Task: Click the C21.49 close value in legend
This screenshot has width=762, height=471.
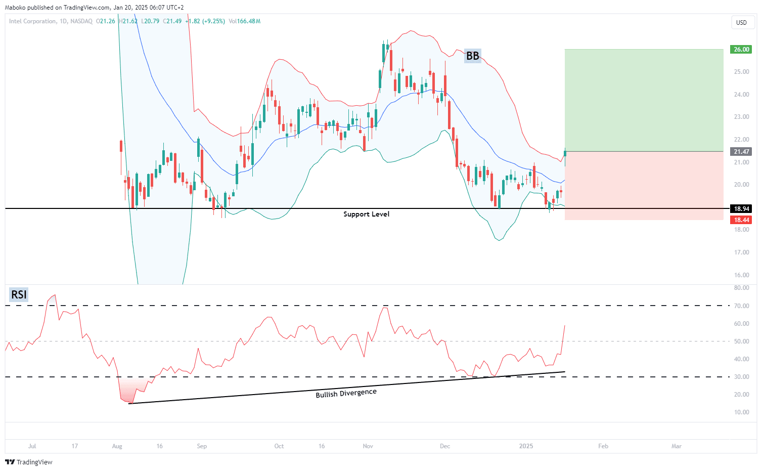Action: 173,21
